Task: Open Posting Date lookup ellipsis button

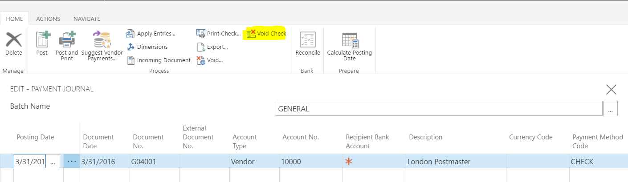Action: [x=53, y=162]
